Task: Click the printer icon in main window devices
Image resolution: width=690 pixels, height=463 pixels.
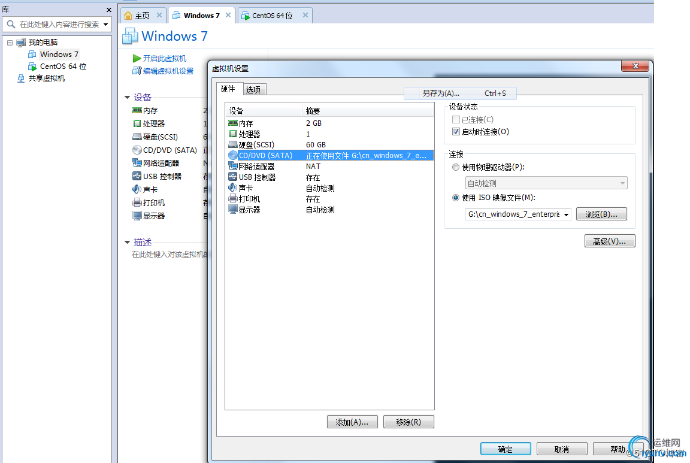Action: (137, 202)
